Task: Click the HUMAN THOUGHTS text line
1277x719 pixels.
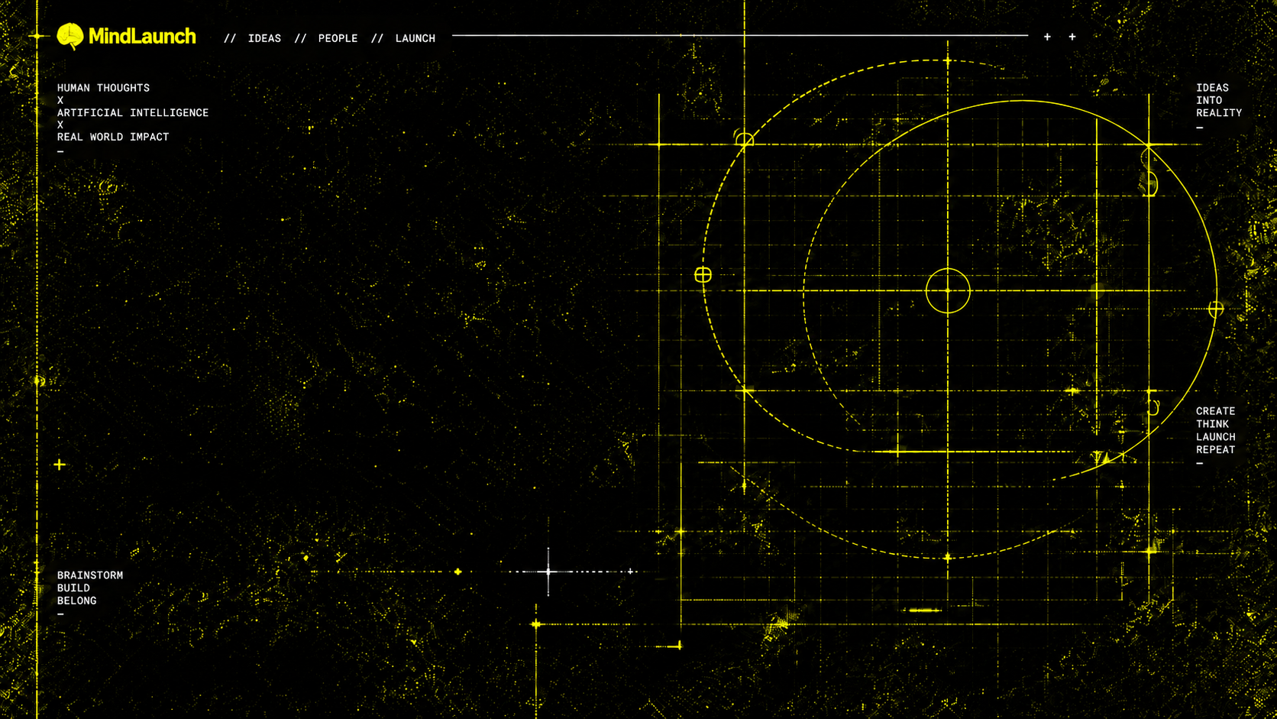Action: pos(103,88)
